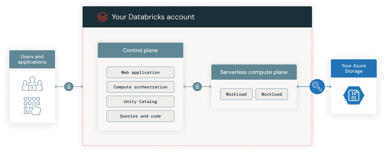
Task: Click the Azure Storage binary hexagon icon
Action: [354, 95]
